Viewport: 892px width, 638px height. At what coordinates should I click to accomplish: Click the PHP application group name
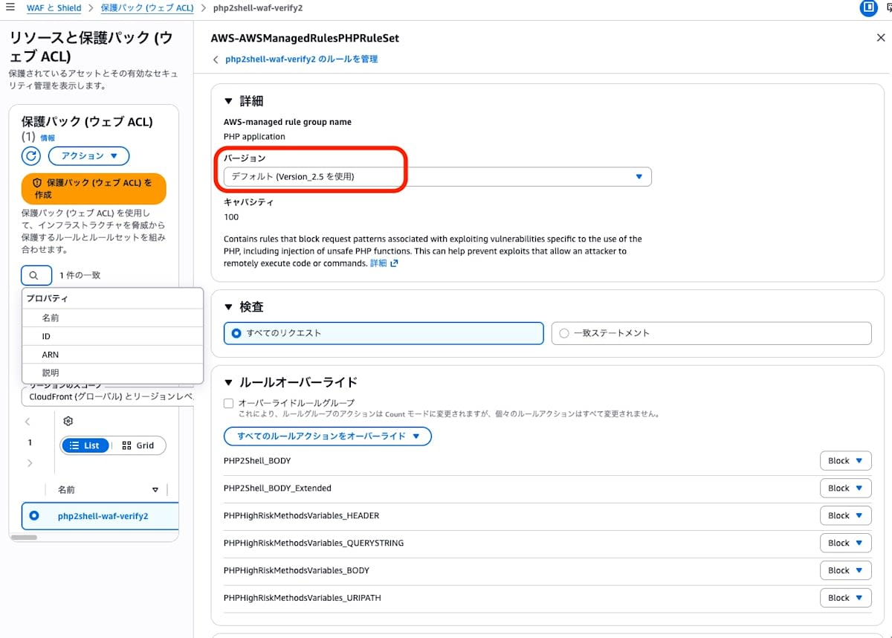[x=254, y=137]
